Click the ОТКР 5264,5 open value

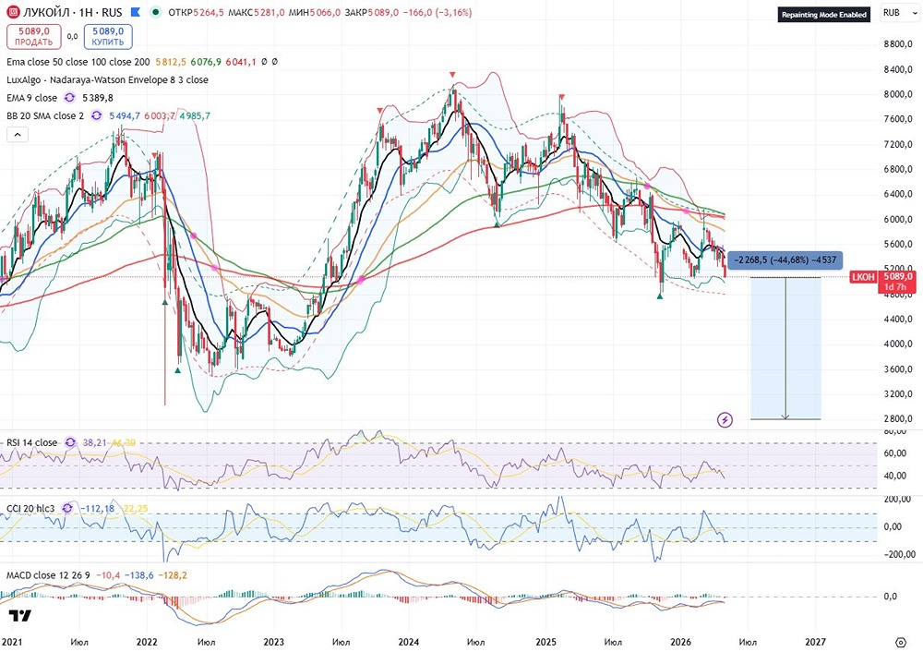[196, 12]
